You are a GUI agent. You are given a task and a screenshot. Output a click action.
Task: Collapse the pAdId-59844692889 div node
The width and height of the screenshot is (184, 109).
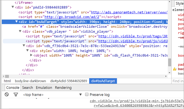13,7
